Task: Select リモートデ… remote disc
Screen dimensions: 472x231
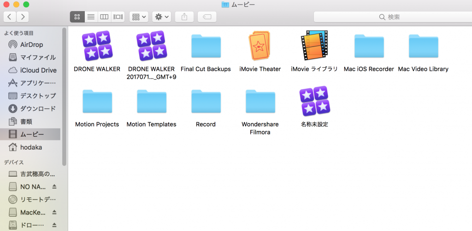Action: [x=30, y=199]
